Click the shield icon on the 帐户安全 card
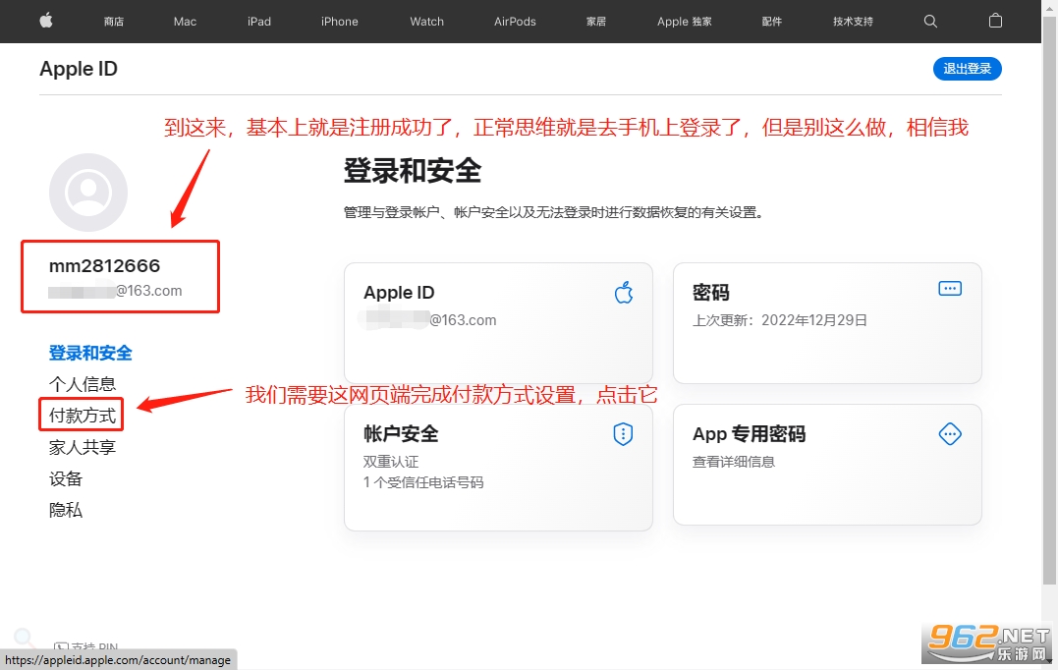 (623, 433)
